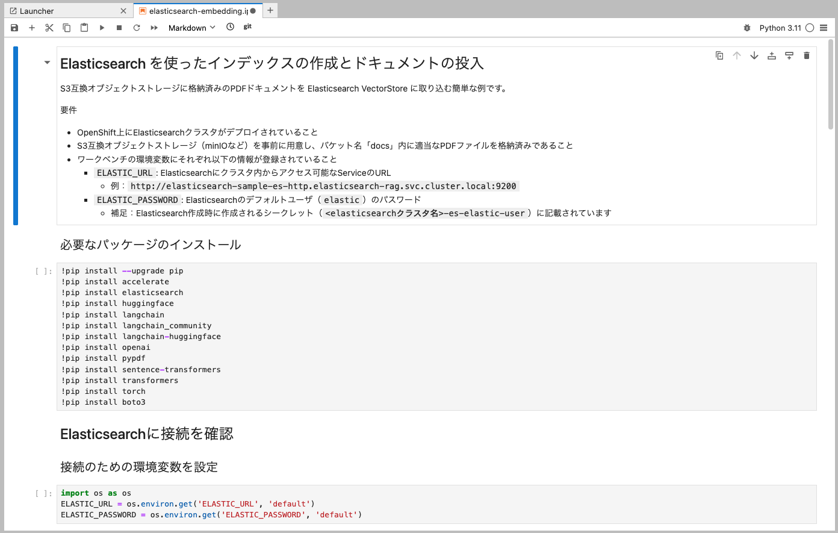The width and height of the screenshot is (838, 533).
Task: Interrupt the kernel with stop icon
Action: tap(119, 28)
